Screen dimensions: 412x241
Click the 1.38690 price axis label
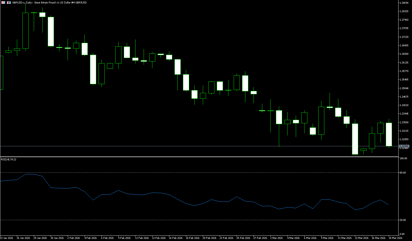404,3
